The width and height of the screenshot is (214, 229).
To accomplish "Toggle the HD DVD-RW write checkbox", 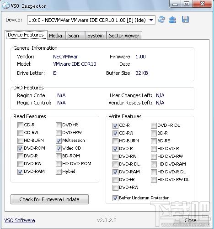I will [154, 156].
